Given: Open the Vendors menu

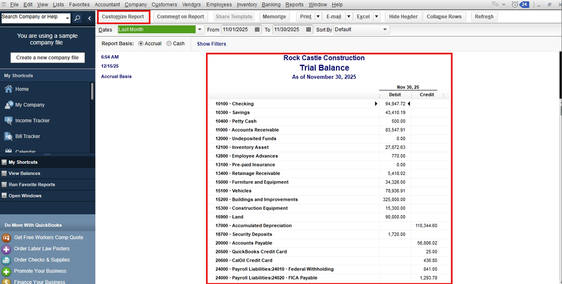Looking at the screenshot, I should (x=191, y=4).
